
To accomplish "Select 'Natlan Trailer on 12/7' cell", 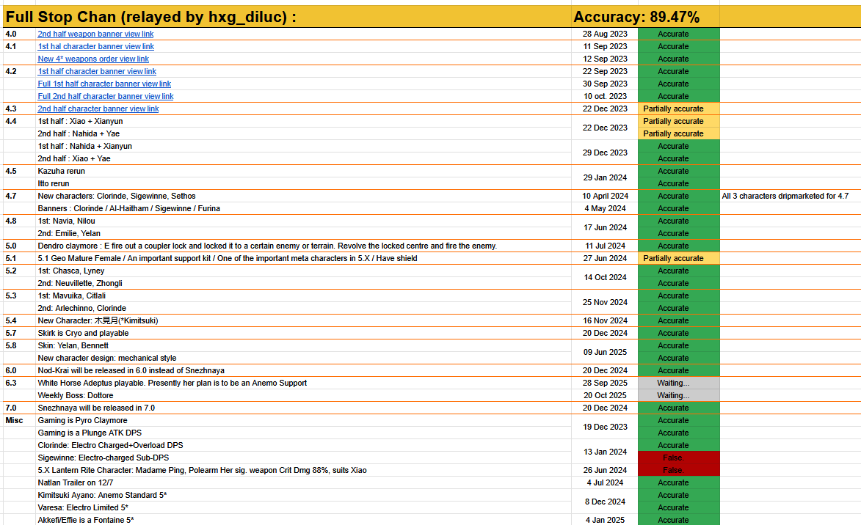I will [x=303, y=482].
